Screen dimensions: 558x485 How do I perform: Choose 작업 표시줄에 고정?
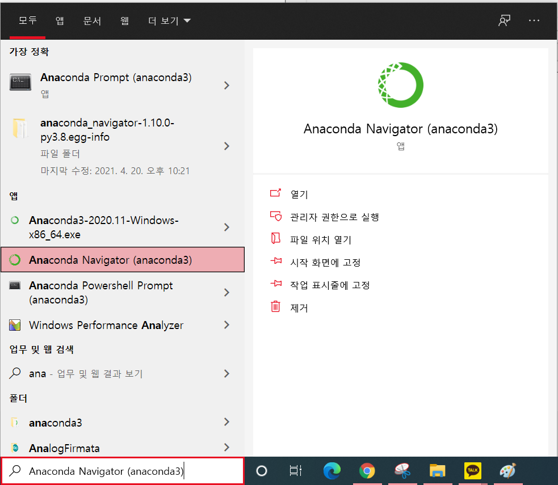330,285
